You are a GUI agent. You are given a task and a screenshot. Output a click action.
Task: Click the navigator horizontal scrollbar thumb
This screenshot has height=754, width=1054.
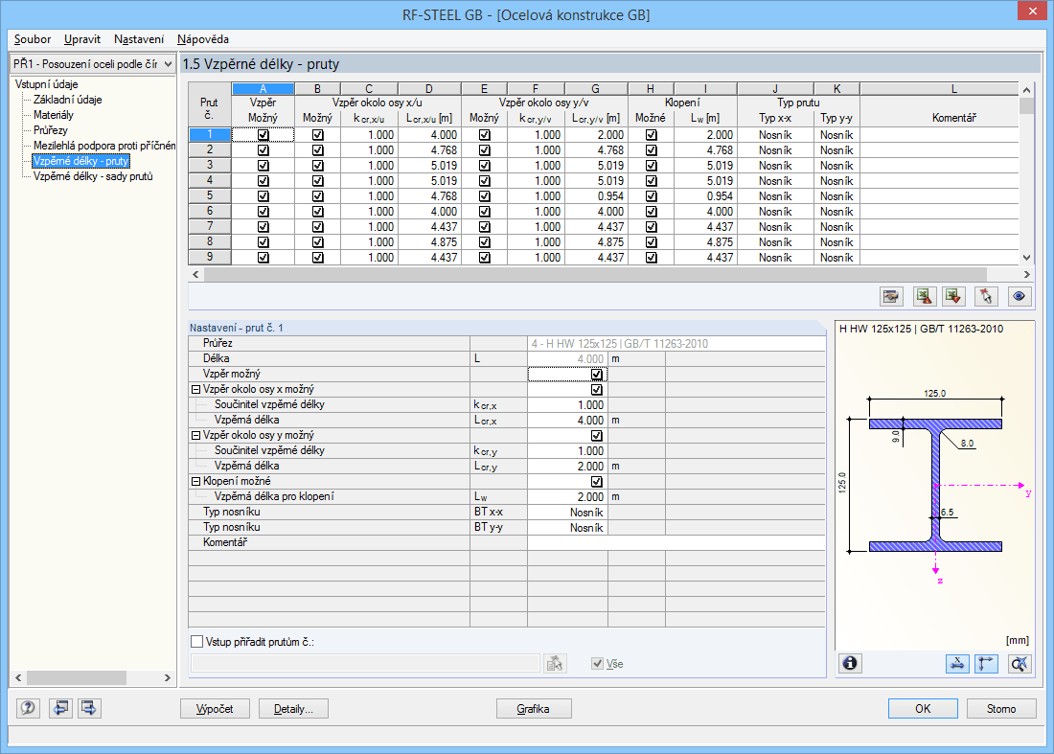(77, 678)
